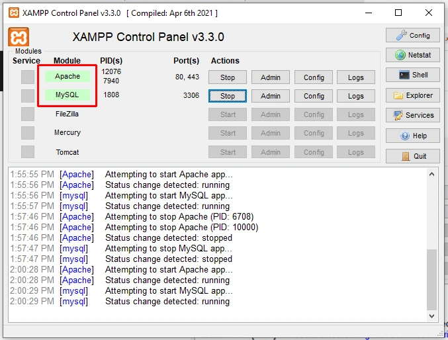Click the PID(s) column header
This screenshot has height=340, width=448.
tap(111, 61)
